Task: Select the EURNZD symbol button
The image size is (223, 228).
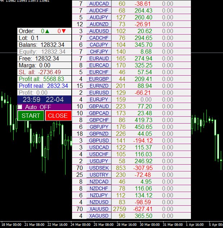Action: (x=99, y=86)
